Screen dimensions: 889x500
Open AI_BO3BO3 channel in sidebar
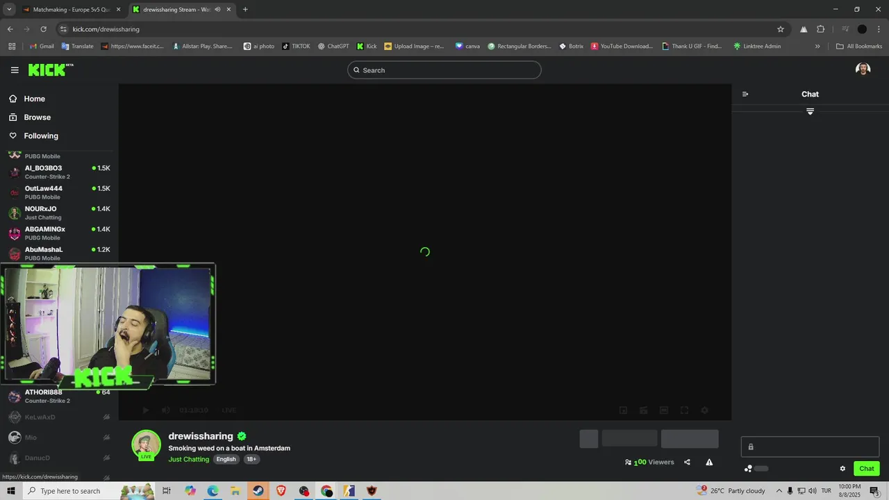pos(59,172)
